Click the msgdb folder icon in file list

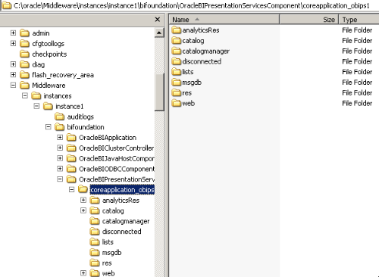click(177, 82)
